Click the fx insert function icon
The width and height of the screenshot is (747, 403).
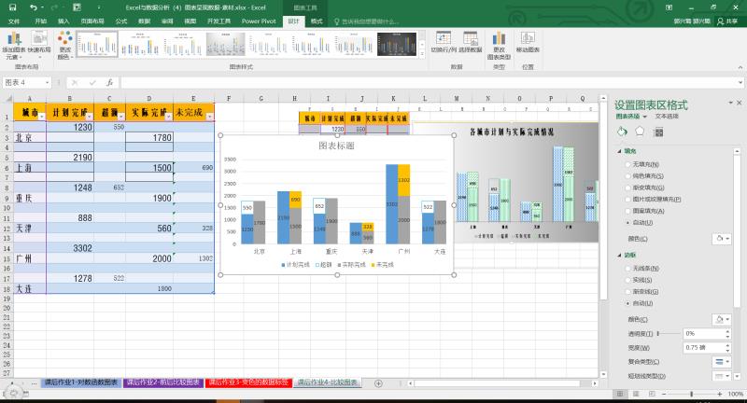[x=109, y=82]
